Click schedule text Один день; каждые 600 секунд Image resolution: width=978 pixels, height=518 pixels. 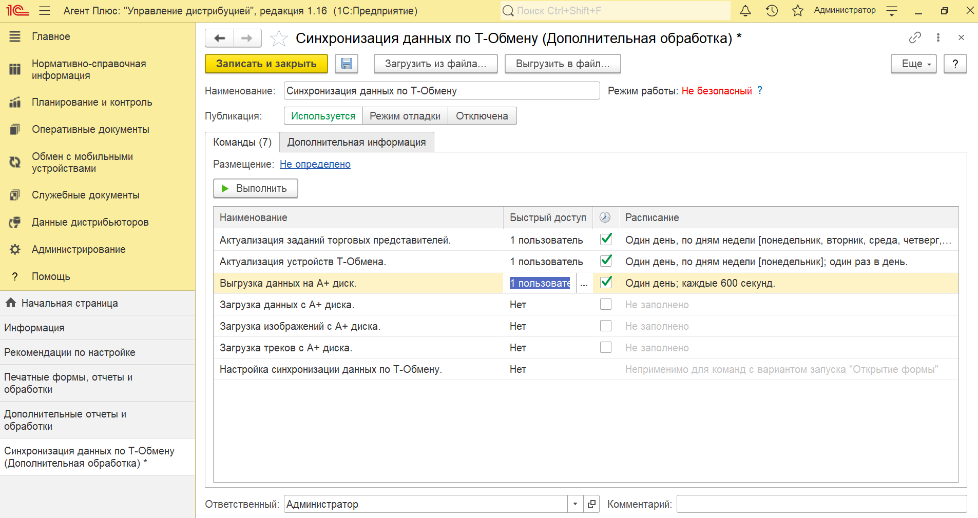700,283
